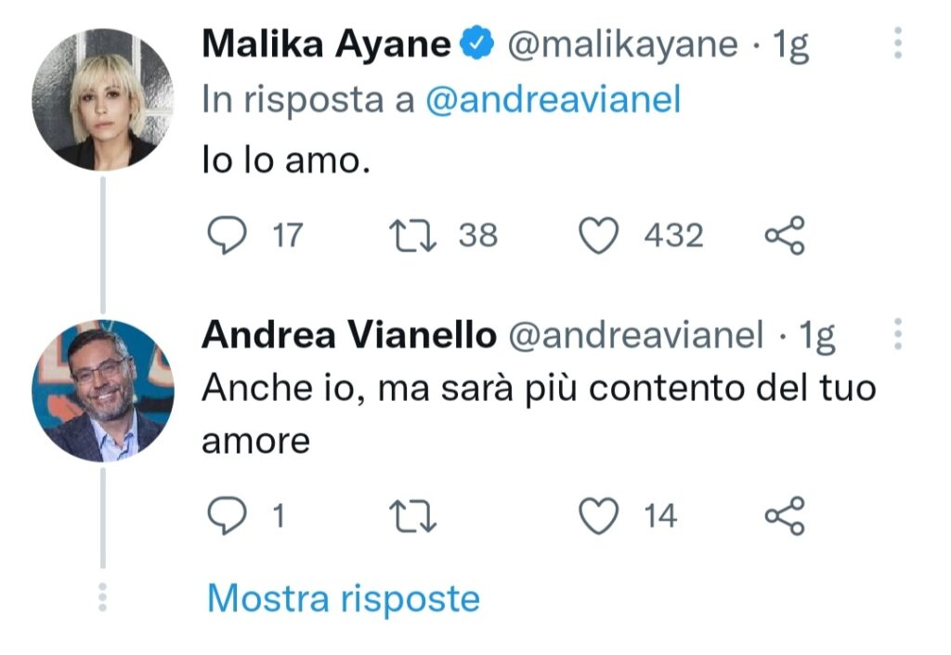
Task: Click the three dots beside Mostra risposte
Action: (102, 597)
